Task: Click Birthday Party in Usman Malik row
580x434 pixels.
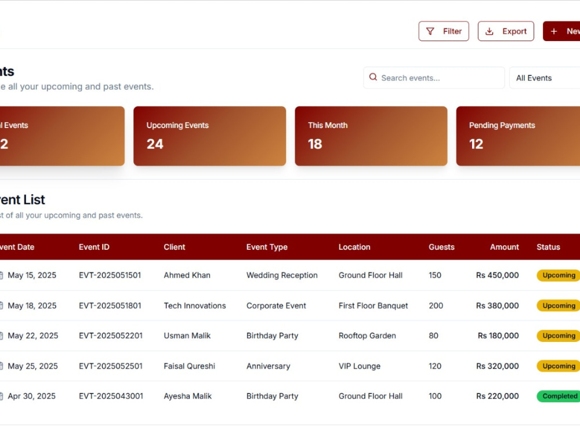Action: tap(272, 335)
